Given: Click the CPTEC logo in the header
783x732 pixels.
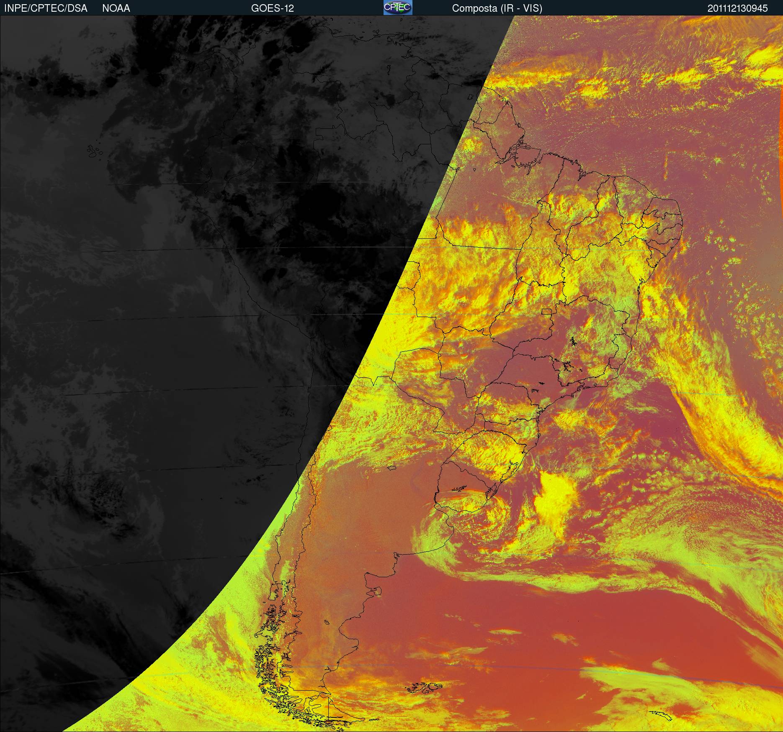Looking at the screenshot, I should pos(397,8).
